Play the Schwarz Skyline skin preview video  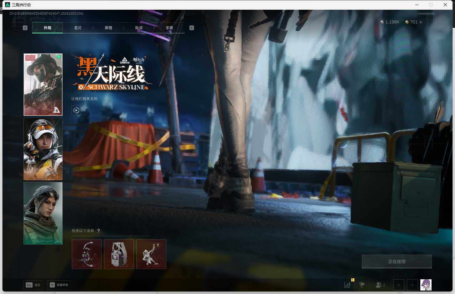(x=76, y=110)
